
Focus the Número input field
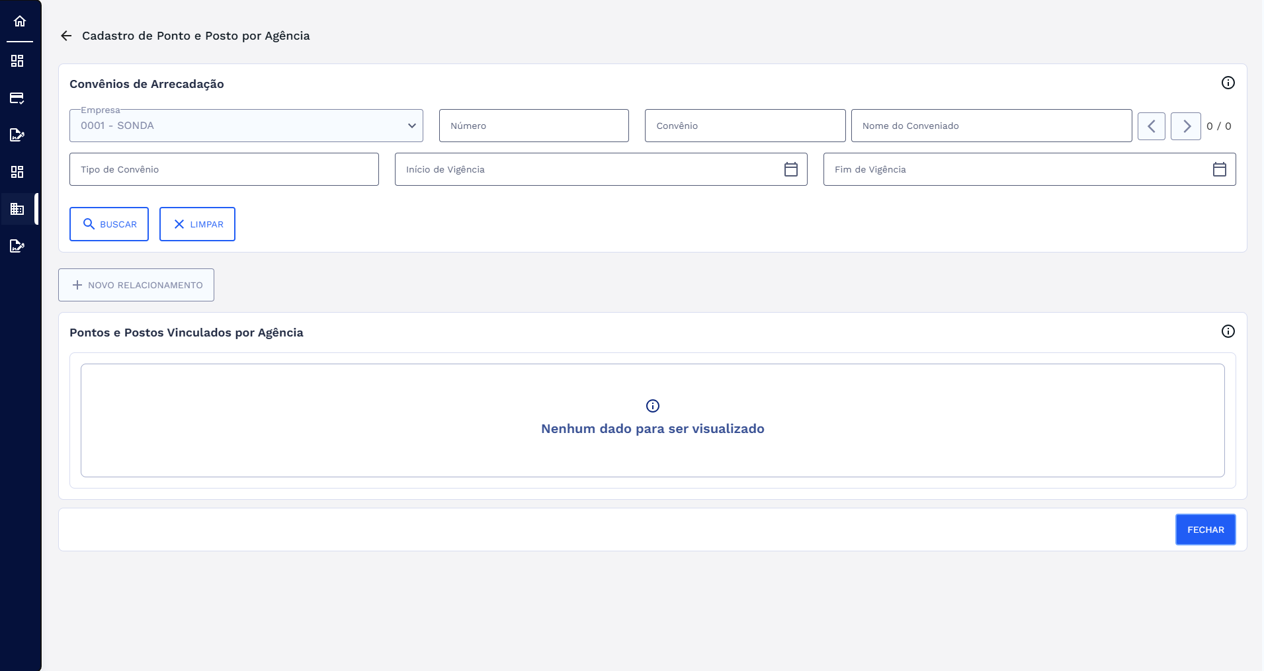click(533, 126)
